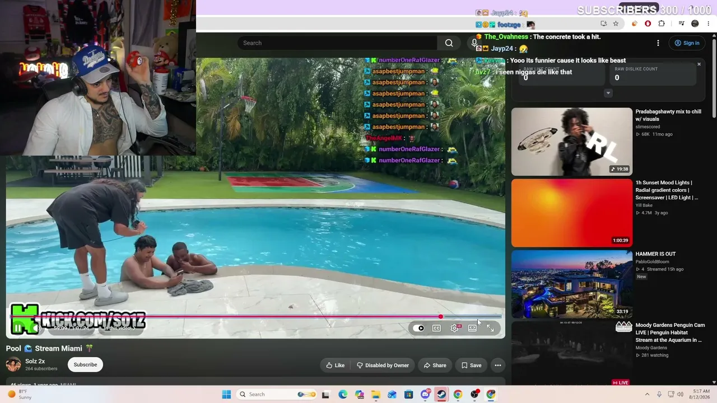Open the clock and date flyout
The width and height of the screenshot is (717, 403).
click(x=701, y=395)
